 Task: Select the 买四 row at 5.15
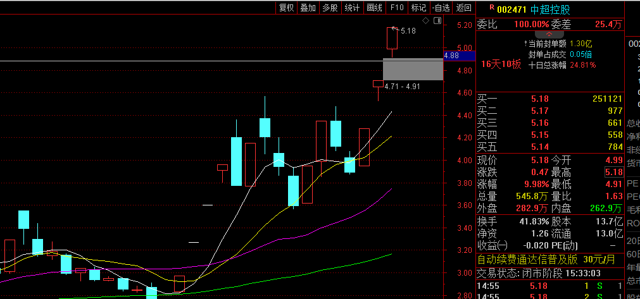coord(550,135)
